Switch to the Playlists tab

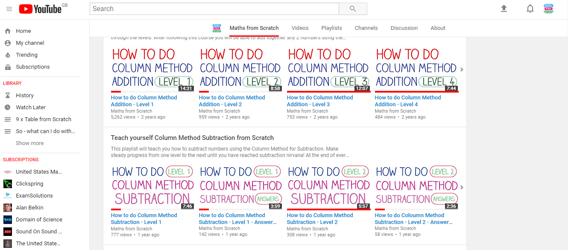(331, 28)
